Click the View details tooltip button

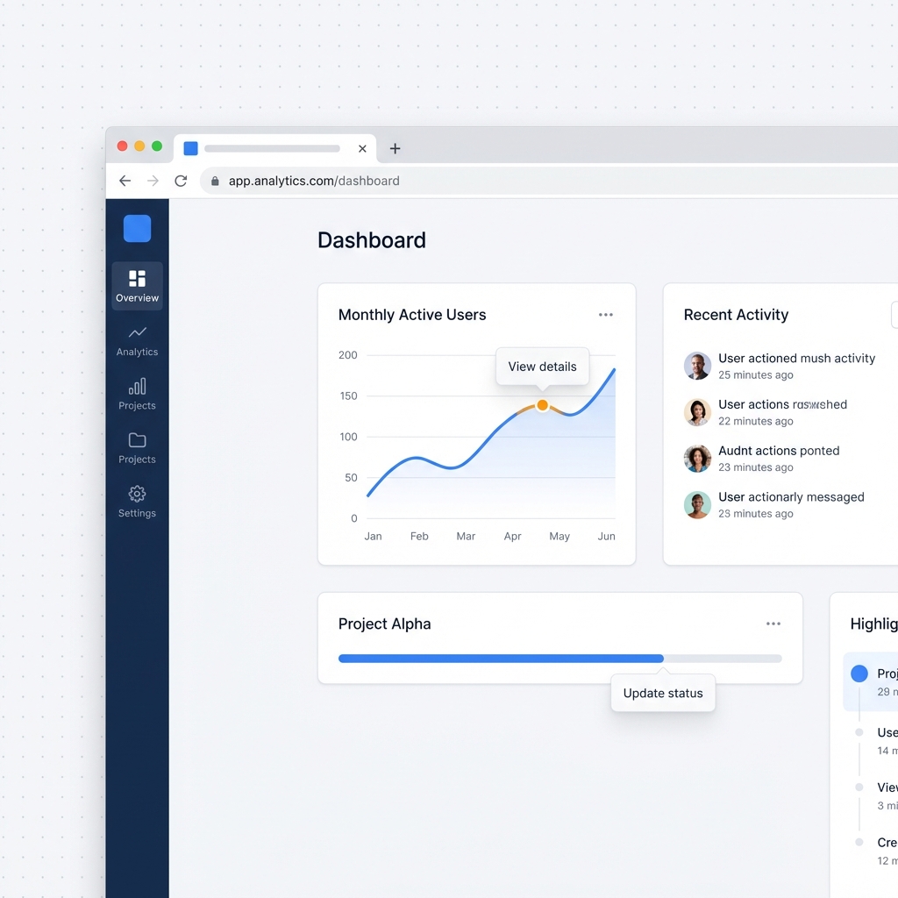[x=542, y=367]
